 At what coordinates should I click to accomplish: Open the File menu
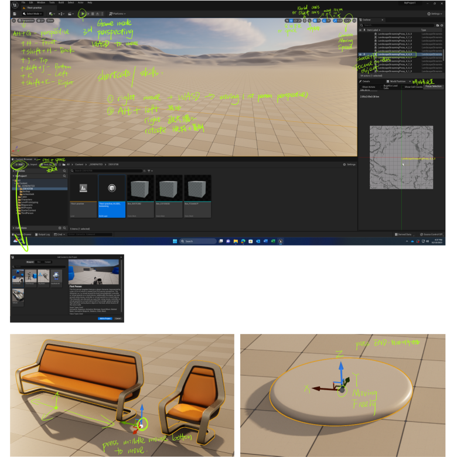(23, 2)
